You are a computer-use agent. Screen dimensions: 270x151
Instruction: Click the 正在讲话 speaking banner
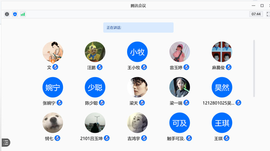pyautogui.click(x=138, y=27)
